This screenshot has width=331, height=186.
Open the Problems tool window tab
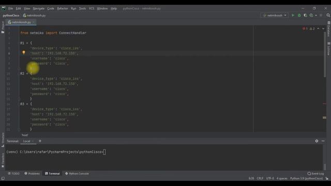click(x=32, y=174)
